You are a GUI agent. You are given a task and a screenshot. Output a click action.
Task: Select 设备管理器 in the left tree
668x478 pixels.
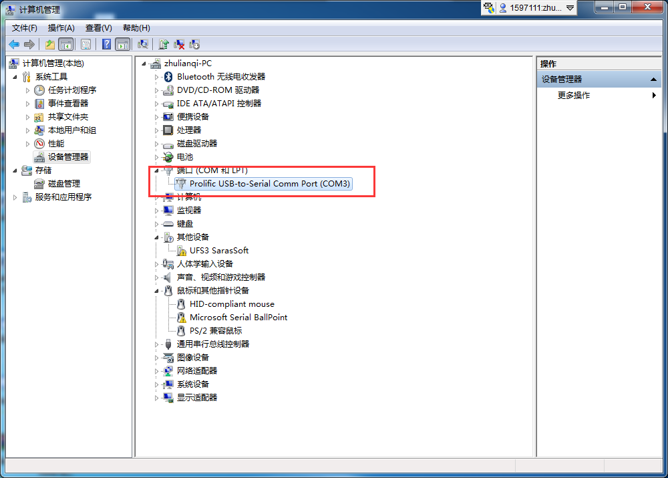67,157
